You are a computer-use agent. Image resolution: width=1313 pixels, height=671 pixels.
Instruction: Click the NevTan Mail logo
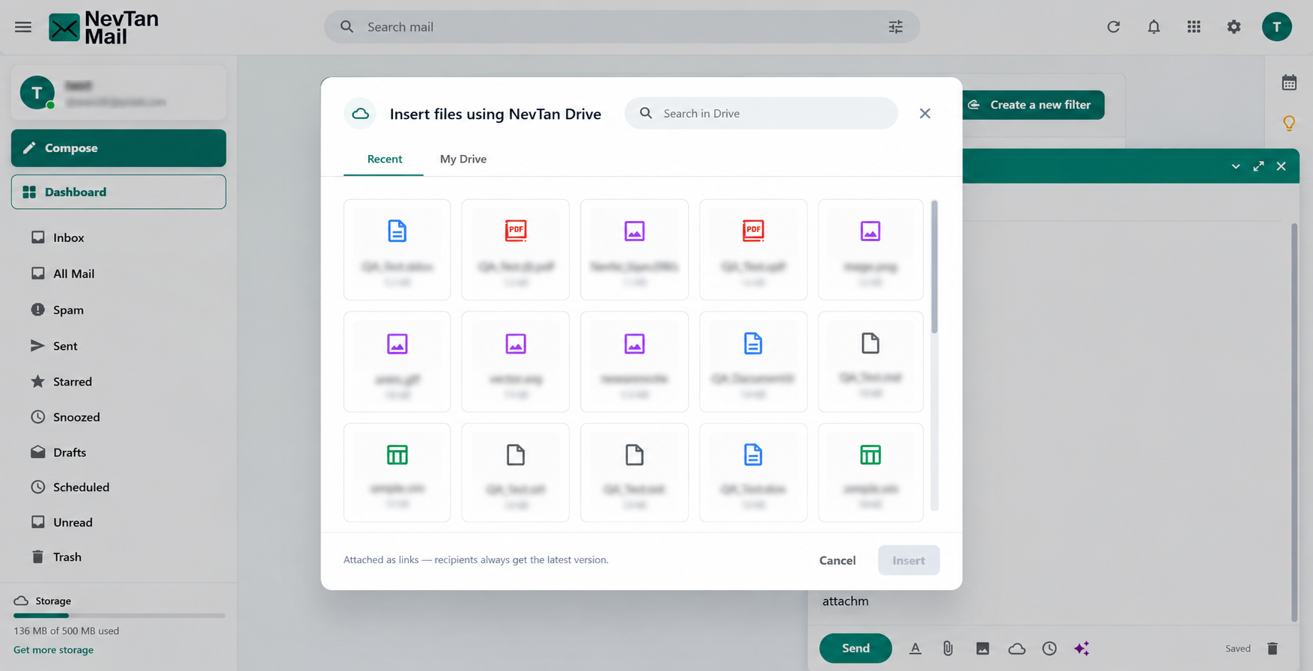click(x=104, y=28)
